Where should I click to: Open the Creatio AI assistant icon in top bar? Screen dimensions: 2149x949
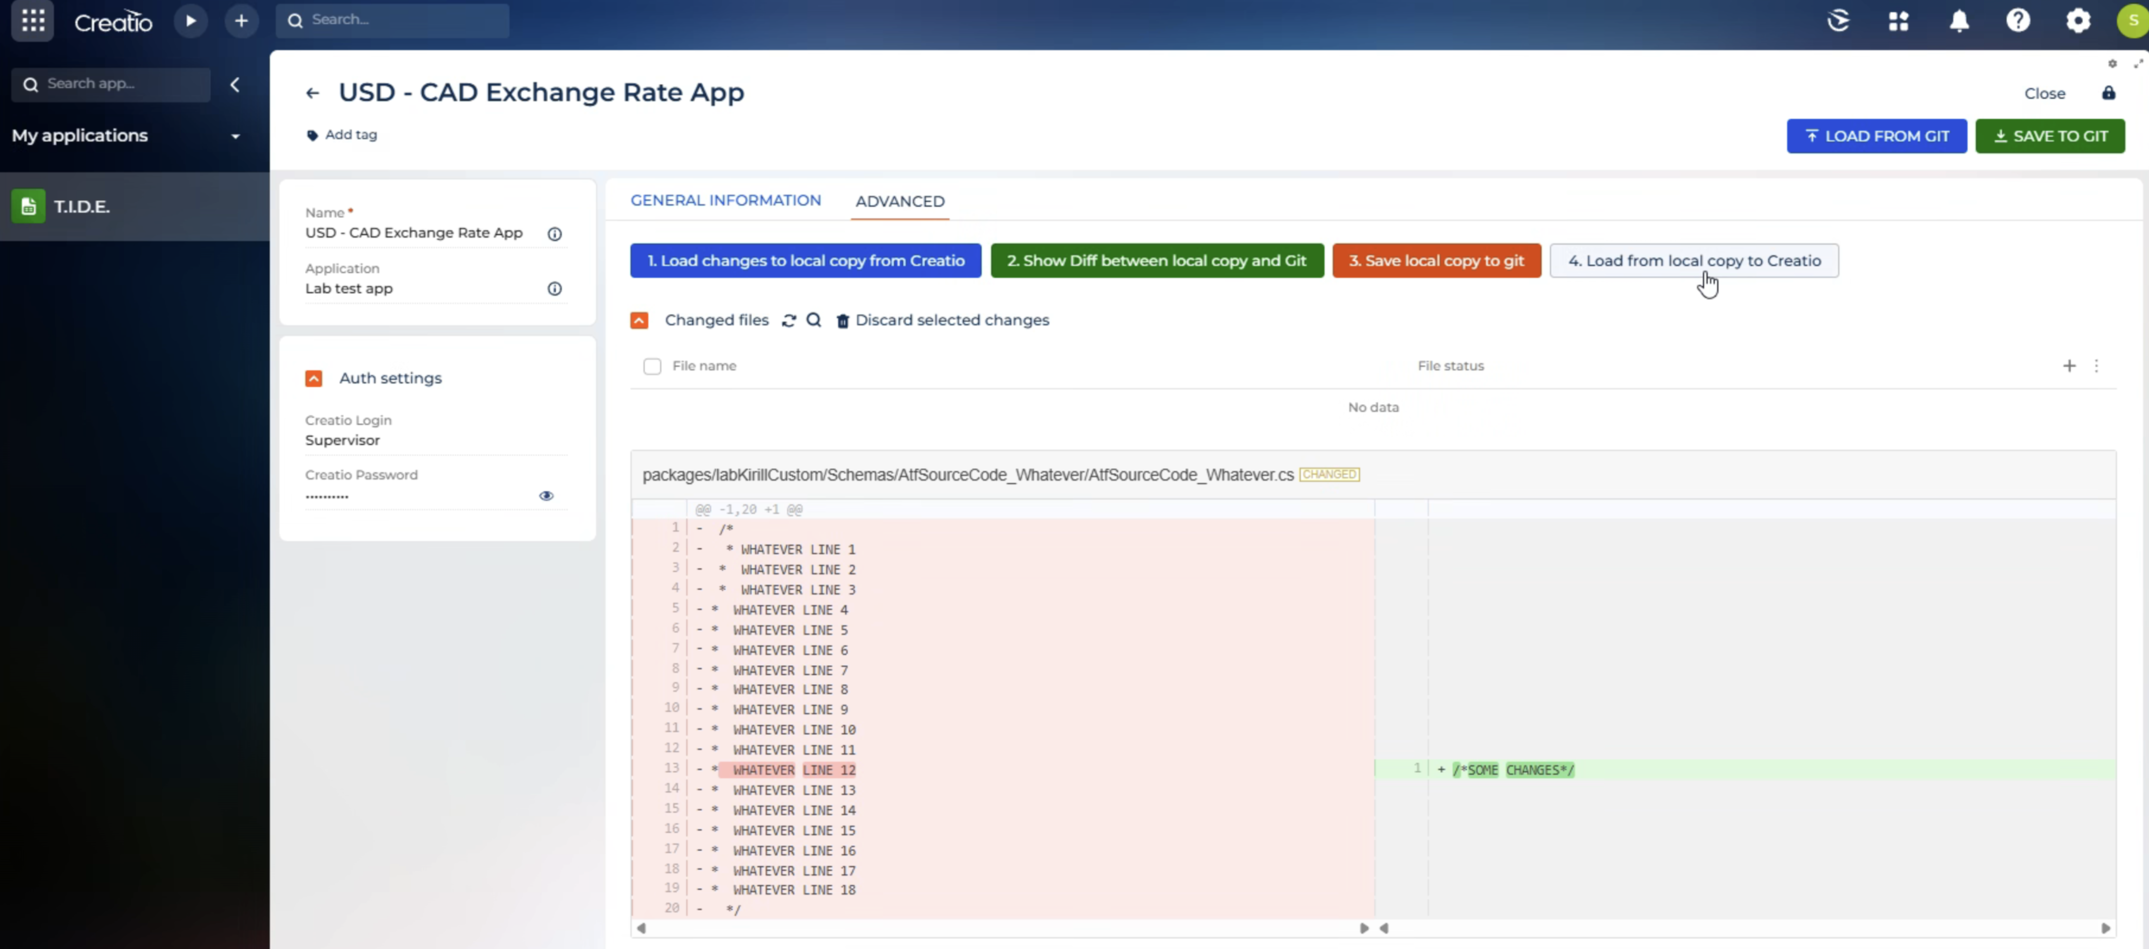[x=1839, y=20]
